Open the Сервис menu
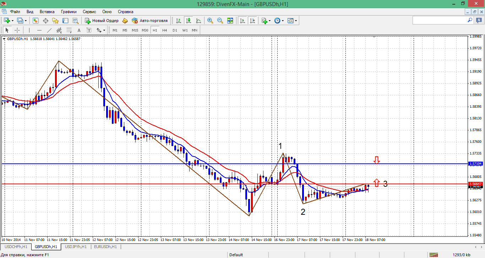485x258 pixels. pyautogui.click(x=89, y=12)
